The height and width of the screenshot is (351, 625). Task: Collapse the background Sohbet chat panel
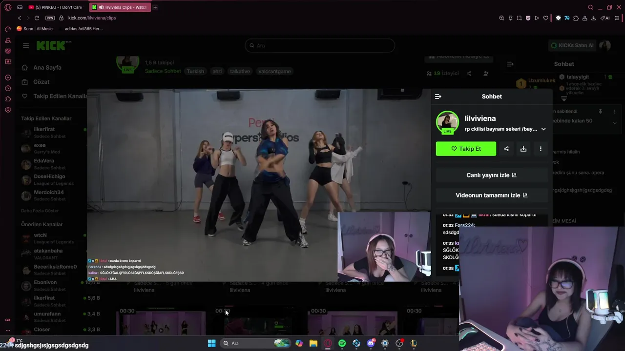[x=510, y=64]
